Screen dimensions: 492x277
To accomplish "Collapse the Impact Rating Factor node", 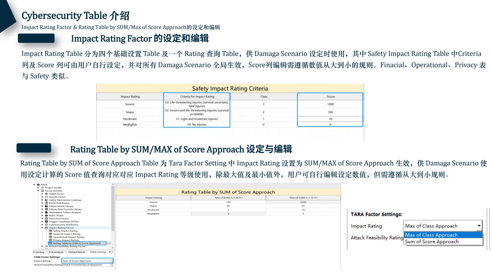I will pyautogui.click(x=42, y=228).
